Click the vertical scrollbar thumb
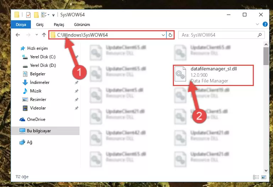 (x=266, y=56)
